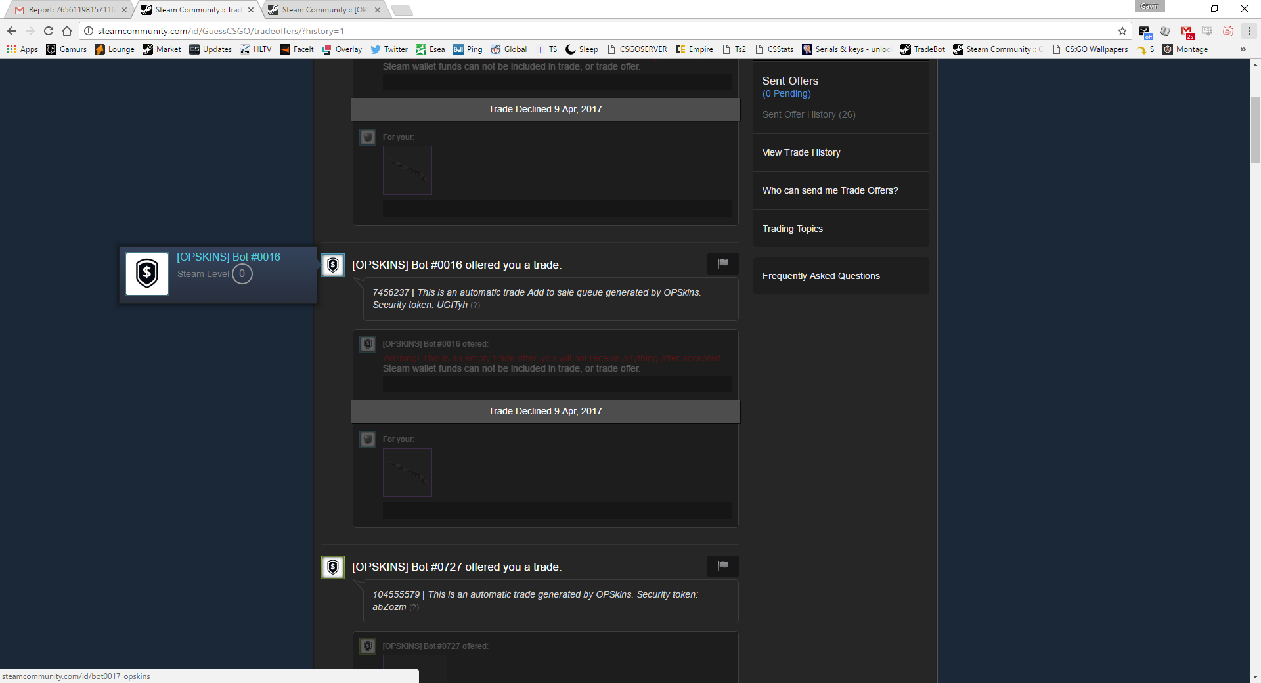Open a new browser tab

point(401,10)
